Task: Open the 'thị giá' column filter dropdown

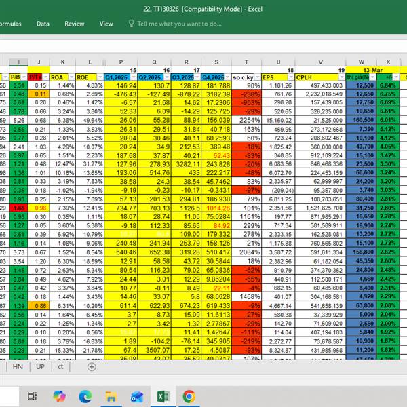Action: (372, 77)
